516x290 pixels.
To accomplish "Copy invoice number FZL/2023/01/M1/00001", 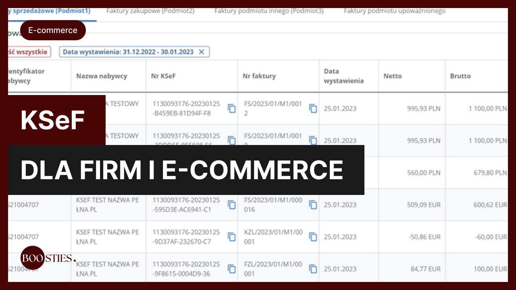I will click(313, 269).
